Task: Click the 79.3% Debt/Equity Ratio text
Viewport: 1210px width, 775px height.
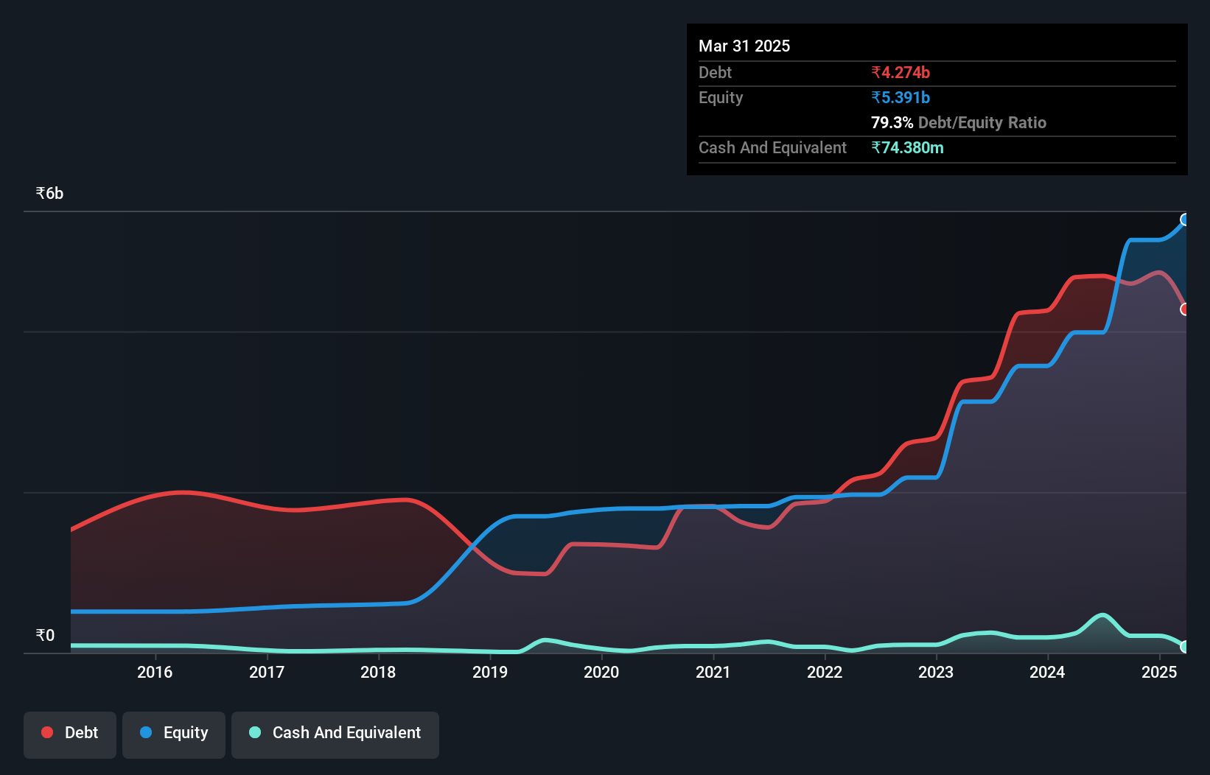Action: pos(959,122)
